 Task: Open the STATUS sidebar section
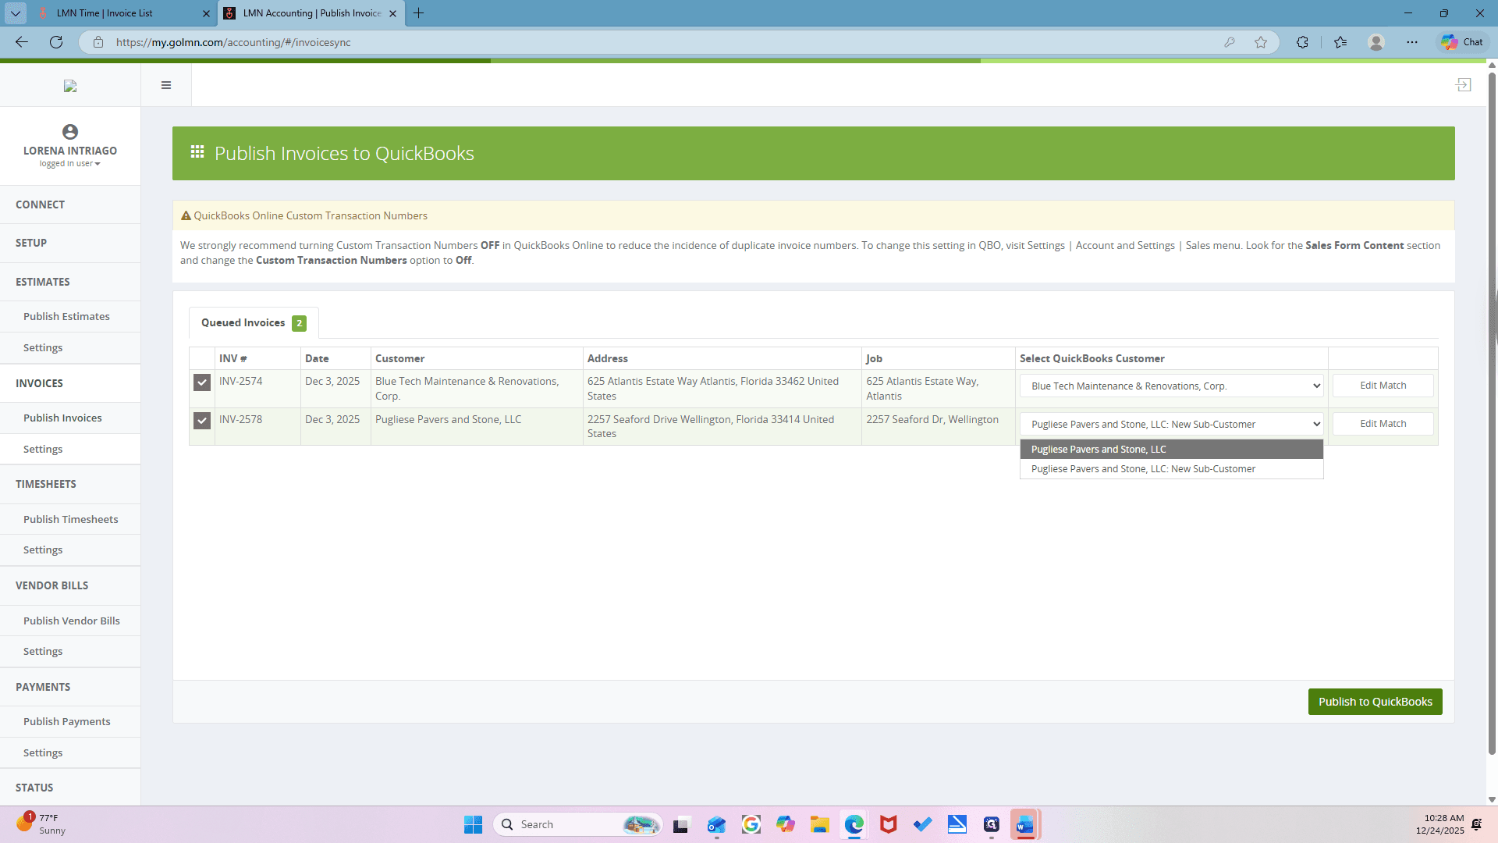tap(70, 788)
